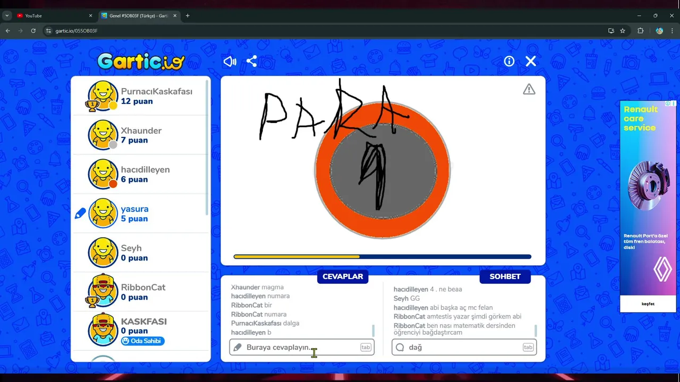Viewport: 680px width, 382px height.
Task: Open the browser extensions puzzle icon
Action: 640,31
